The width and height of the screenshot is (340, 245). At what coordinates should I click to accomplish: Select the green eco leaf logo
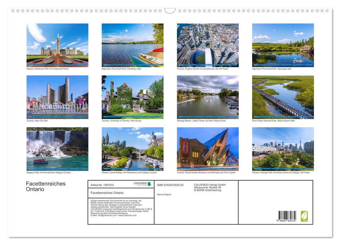pyautogui.click(x=304, y=216)
